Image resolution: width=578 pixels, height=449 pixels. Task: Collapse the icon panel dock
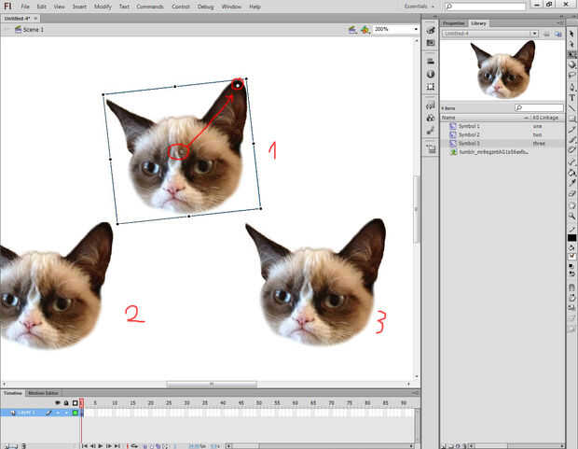(435, 17)
